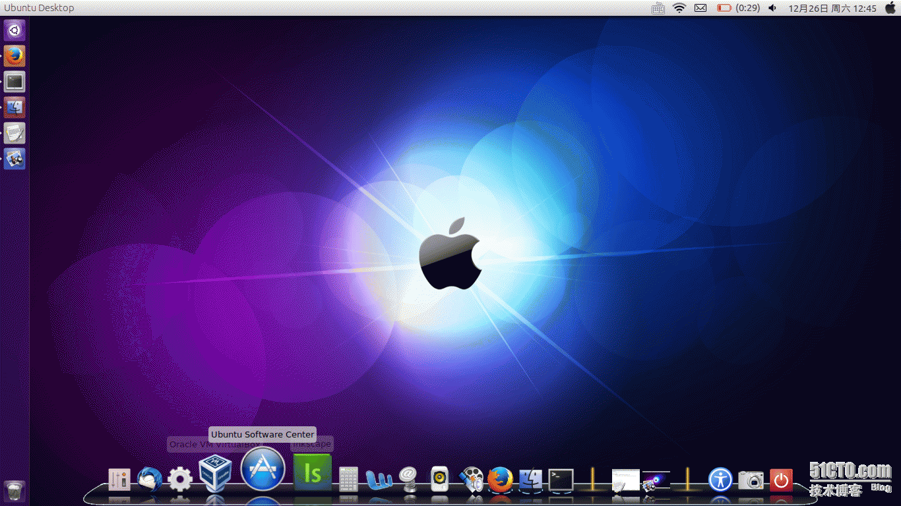Launch the speaker music player in dock
Screen dimensions: 901x506
pos(439,479)
